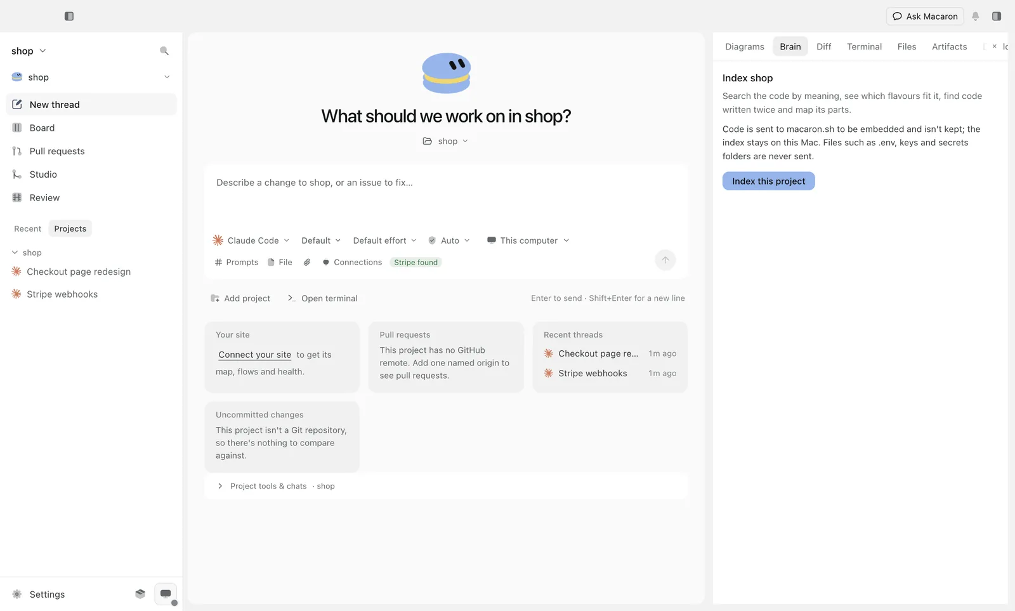Open Board in the sidebar
Screen dimensions: 1015x611
tap(91, 128)
